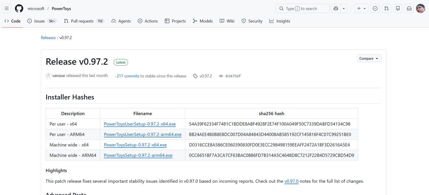Switch to the Security tab
The width and height of the screenshot is (429, 195).
point(252,21)
